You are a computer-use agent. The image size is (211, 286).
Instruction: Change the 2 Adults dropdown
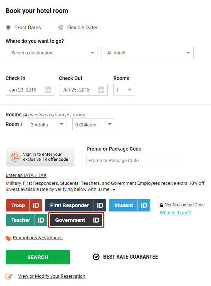click(x=48, y=124)
